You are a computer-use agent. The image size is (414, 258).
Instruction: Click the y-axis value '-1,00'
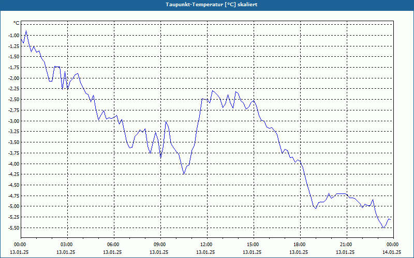click(14, 35)
